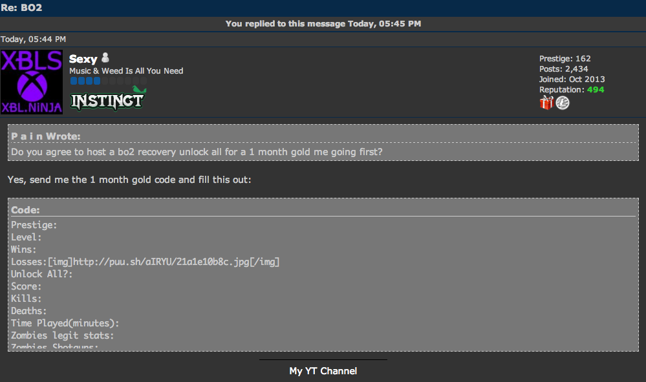
Task: Click the Today, 05:44 PM post timestamp
Action: 33,39
